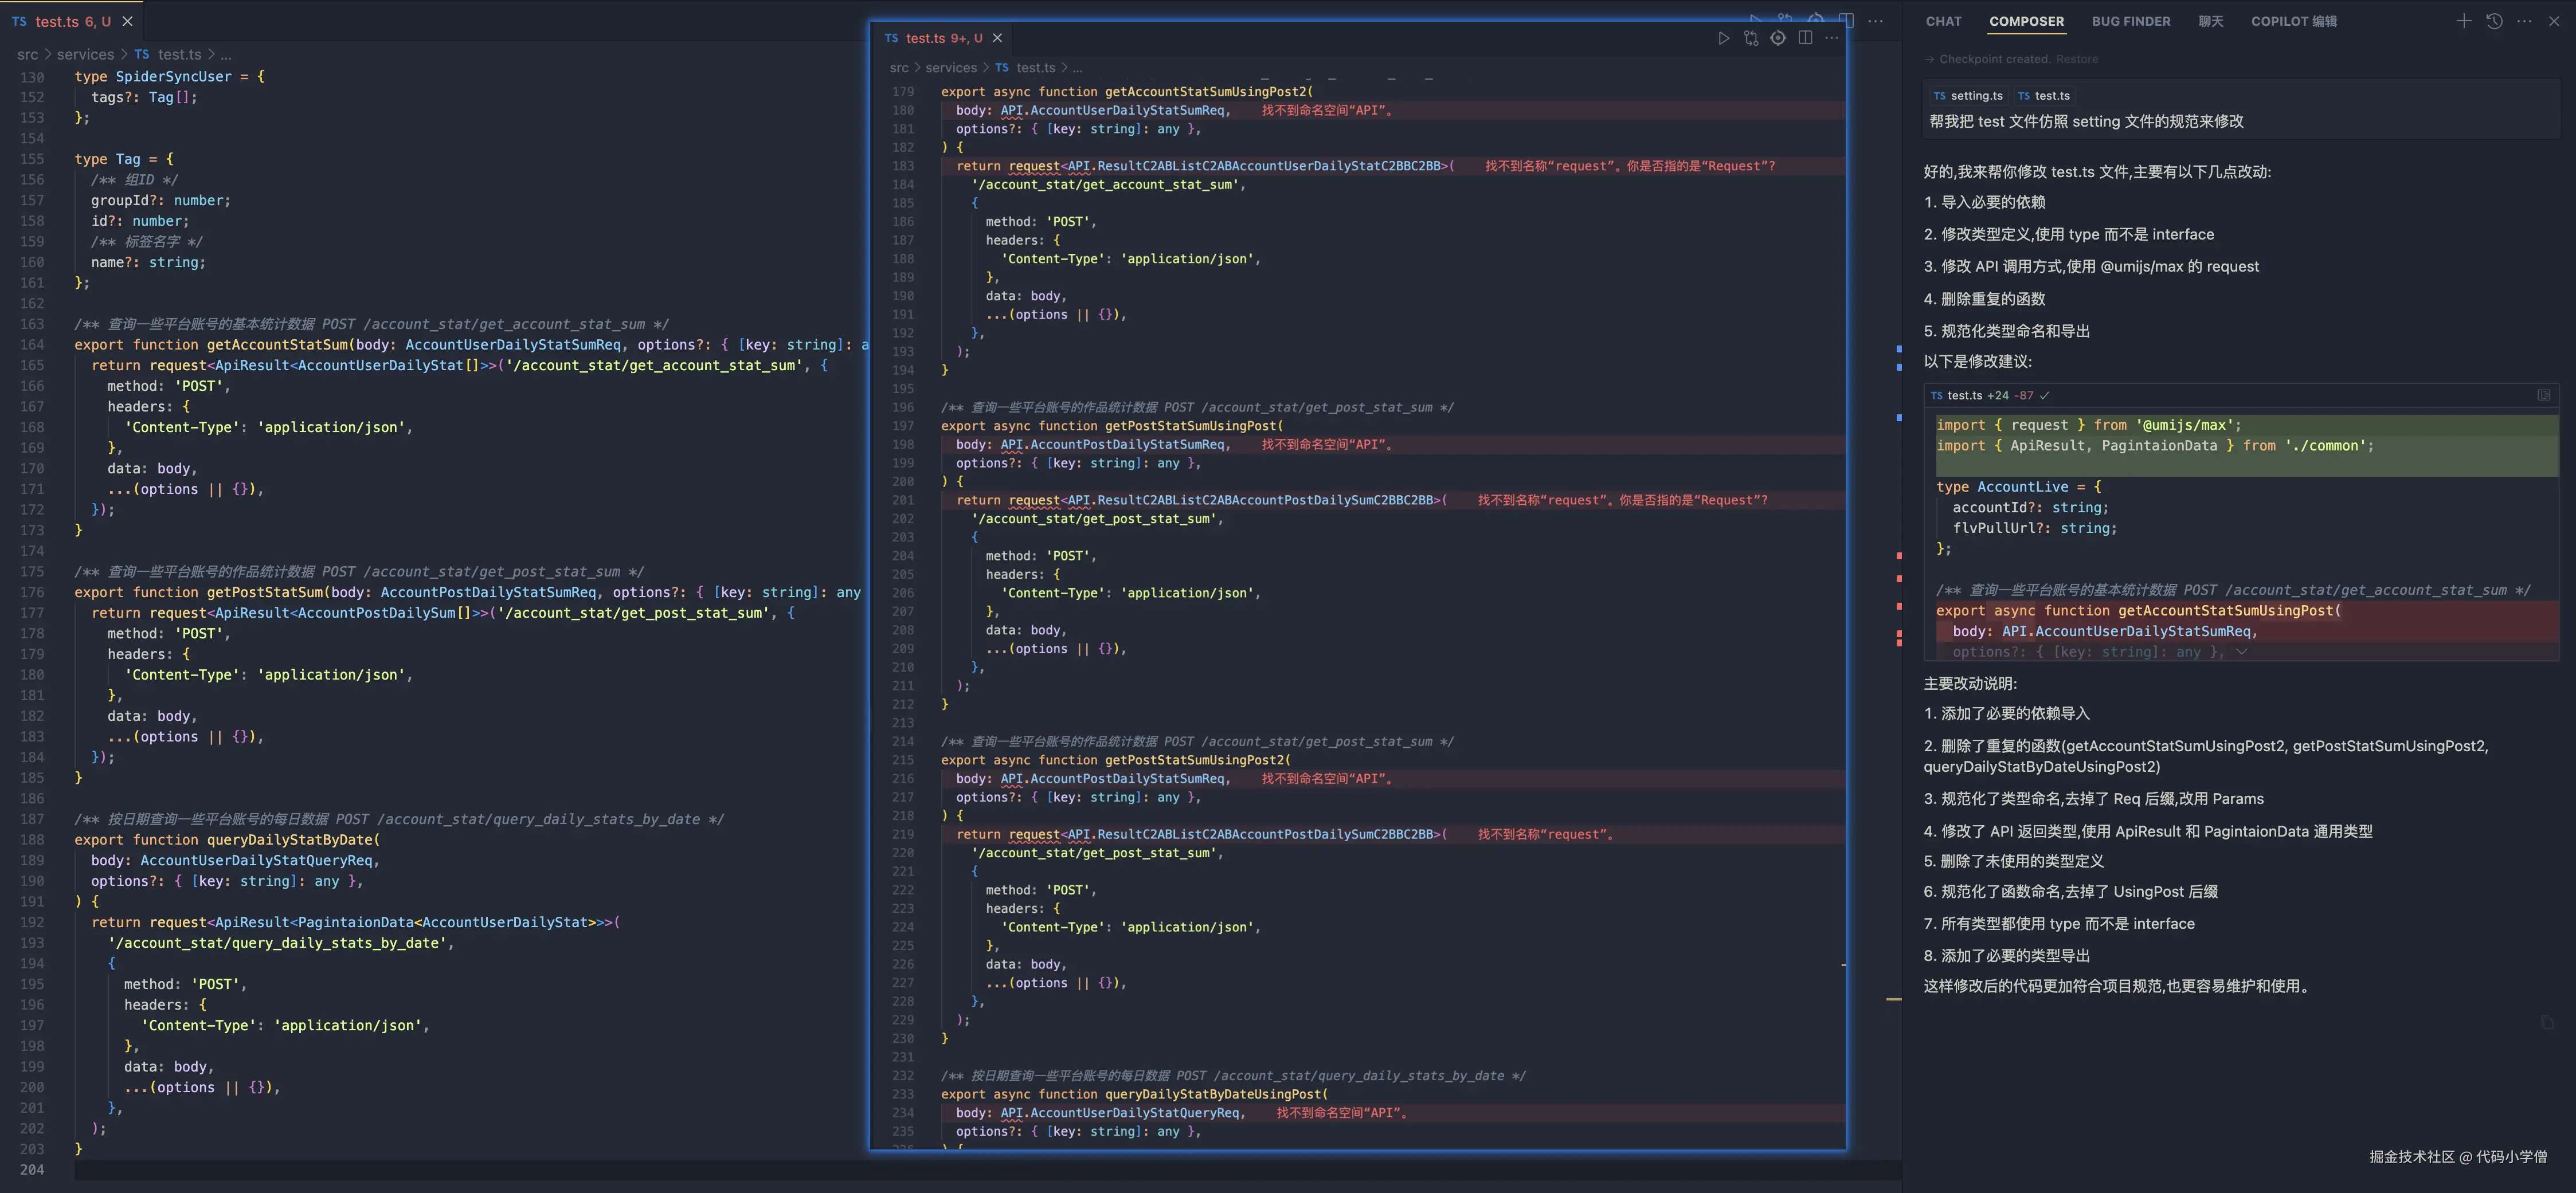Viewport: 2576px width, 1193px height.
Task: Open the git compare changes icon
Action: pos(1750,38)
